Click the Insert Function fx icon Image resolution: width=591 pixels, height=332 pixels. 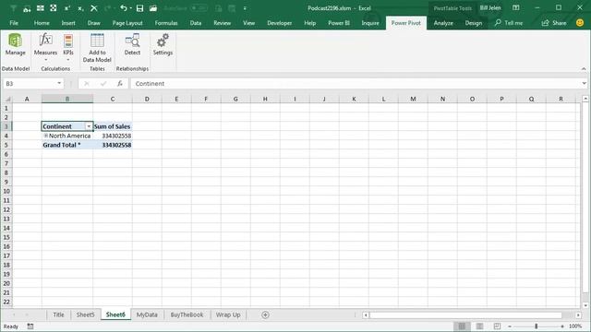(120, 84)
